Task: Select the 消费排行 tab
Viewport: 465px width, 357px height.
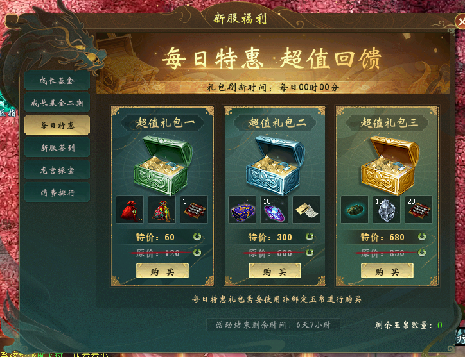Action: [x=57, y=193]
